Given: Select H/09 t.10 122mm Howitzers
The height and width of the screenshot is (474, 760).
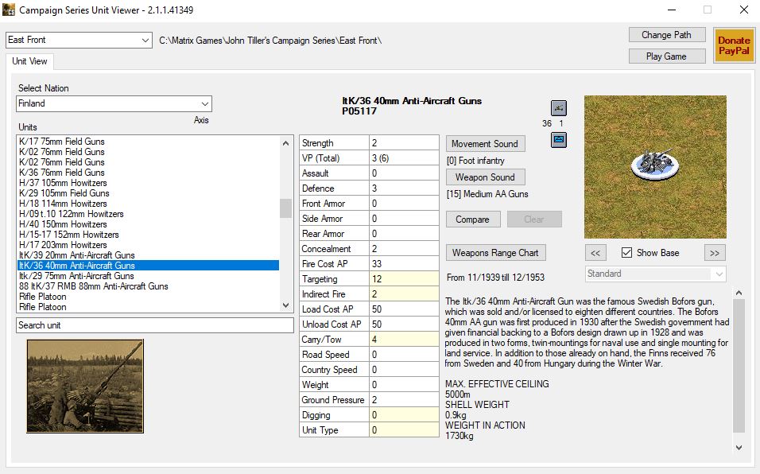Looking at the screenshot, I should [149, 214].
